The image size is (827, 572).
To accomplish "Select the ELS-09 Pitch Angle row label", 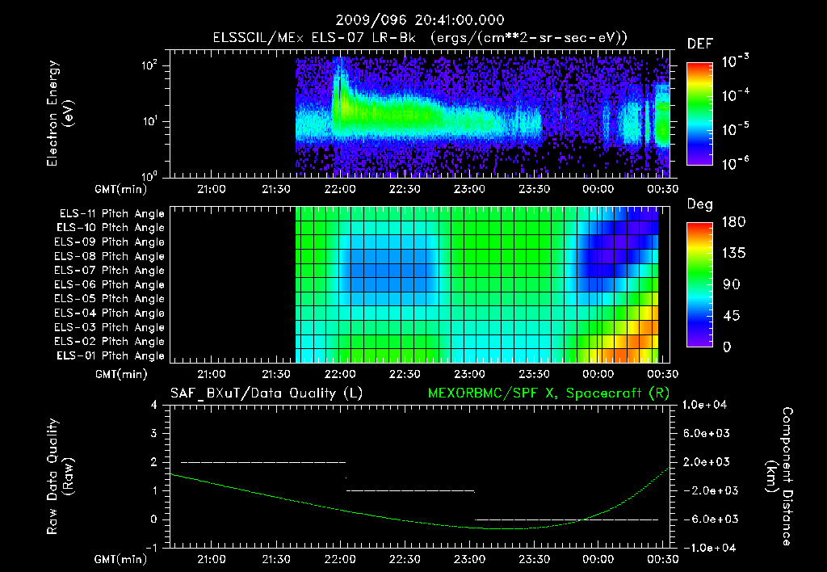I will [x=110, y=242].
